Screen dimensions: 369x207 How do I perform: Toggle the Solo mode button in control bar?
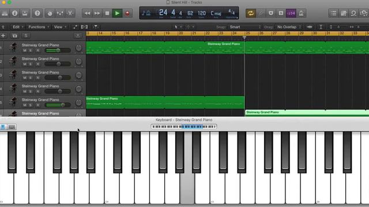point(281,13)
